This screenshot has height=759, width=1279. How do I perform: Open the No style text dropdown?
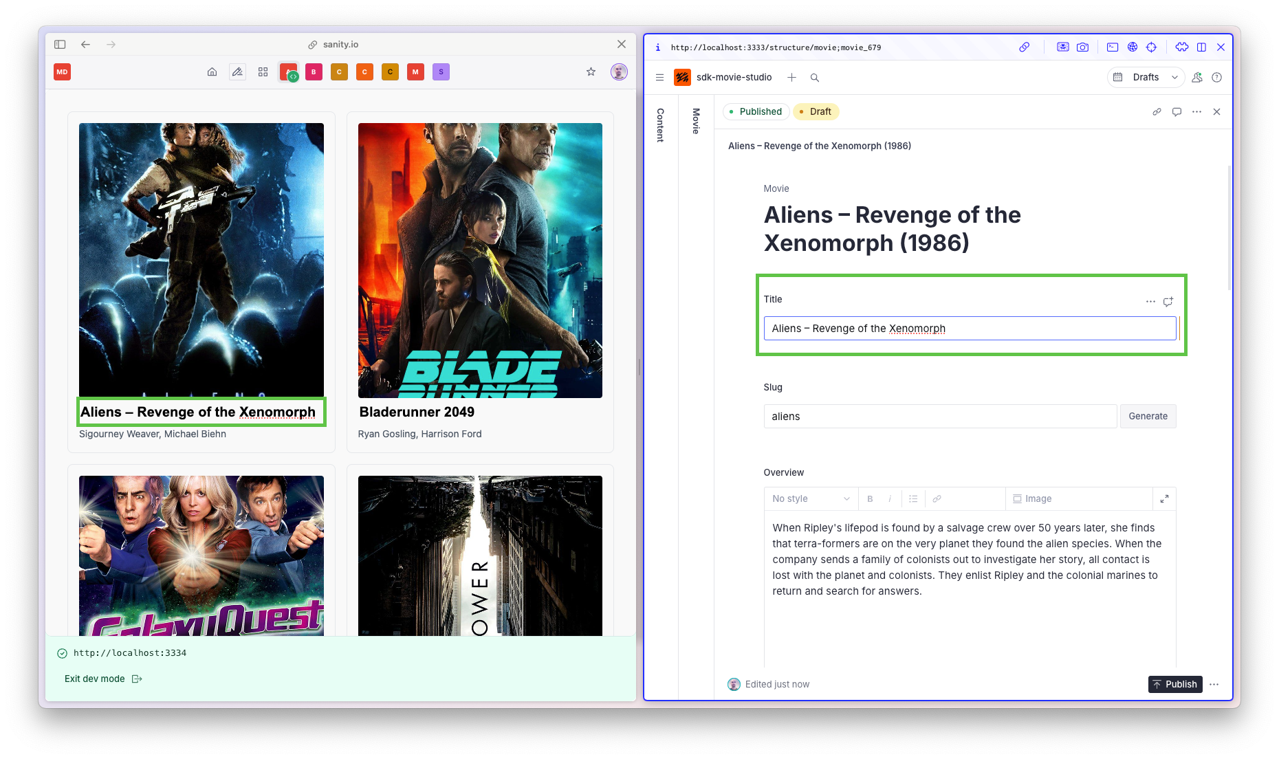click(x=811, y=498)
